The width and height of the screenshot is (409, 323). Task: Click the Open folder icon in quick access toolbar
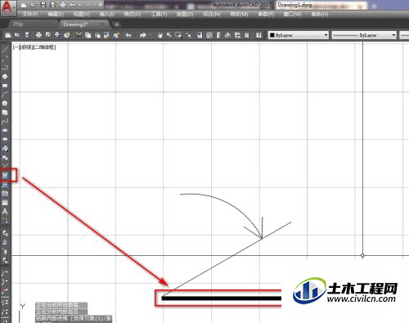(34, 5)
